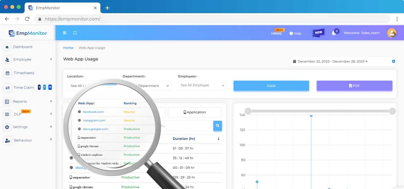404x189 pixels.
Task: Expand the Settings sidebar chevron
Action: coord(51,127)
